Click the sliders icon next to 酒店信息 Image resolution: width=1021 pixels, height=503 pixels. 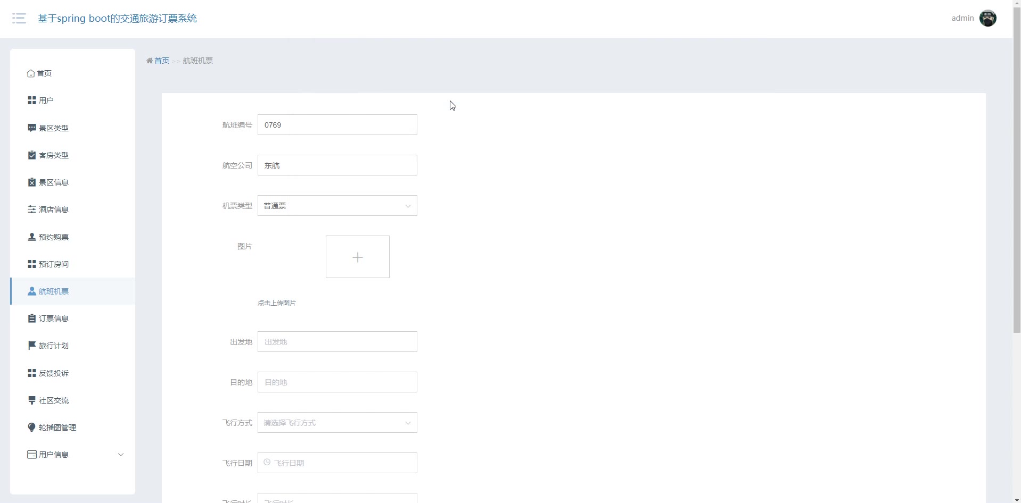click(x=32, y=209)
